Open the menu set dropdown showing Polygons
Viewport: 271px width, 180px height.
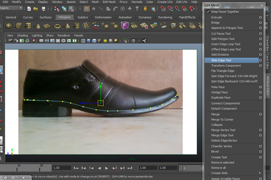(11, 8)
